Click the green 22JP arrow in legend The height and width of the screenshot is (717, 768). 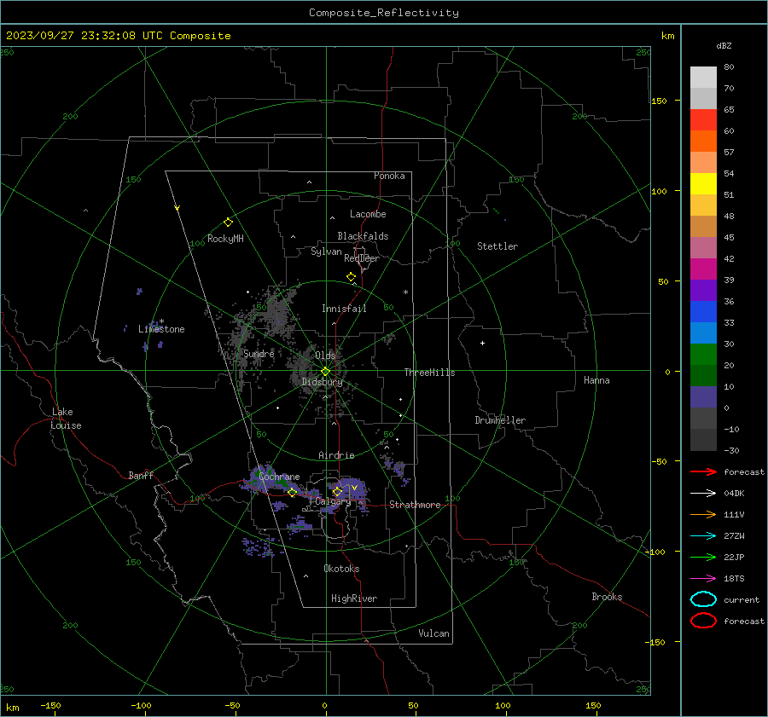tap(703, 557)
